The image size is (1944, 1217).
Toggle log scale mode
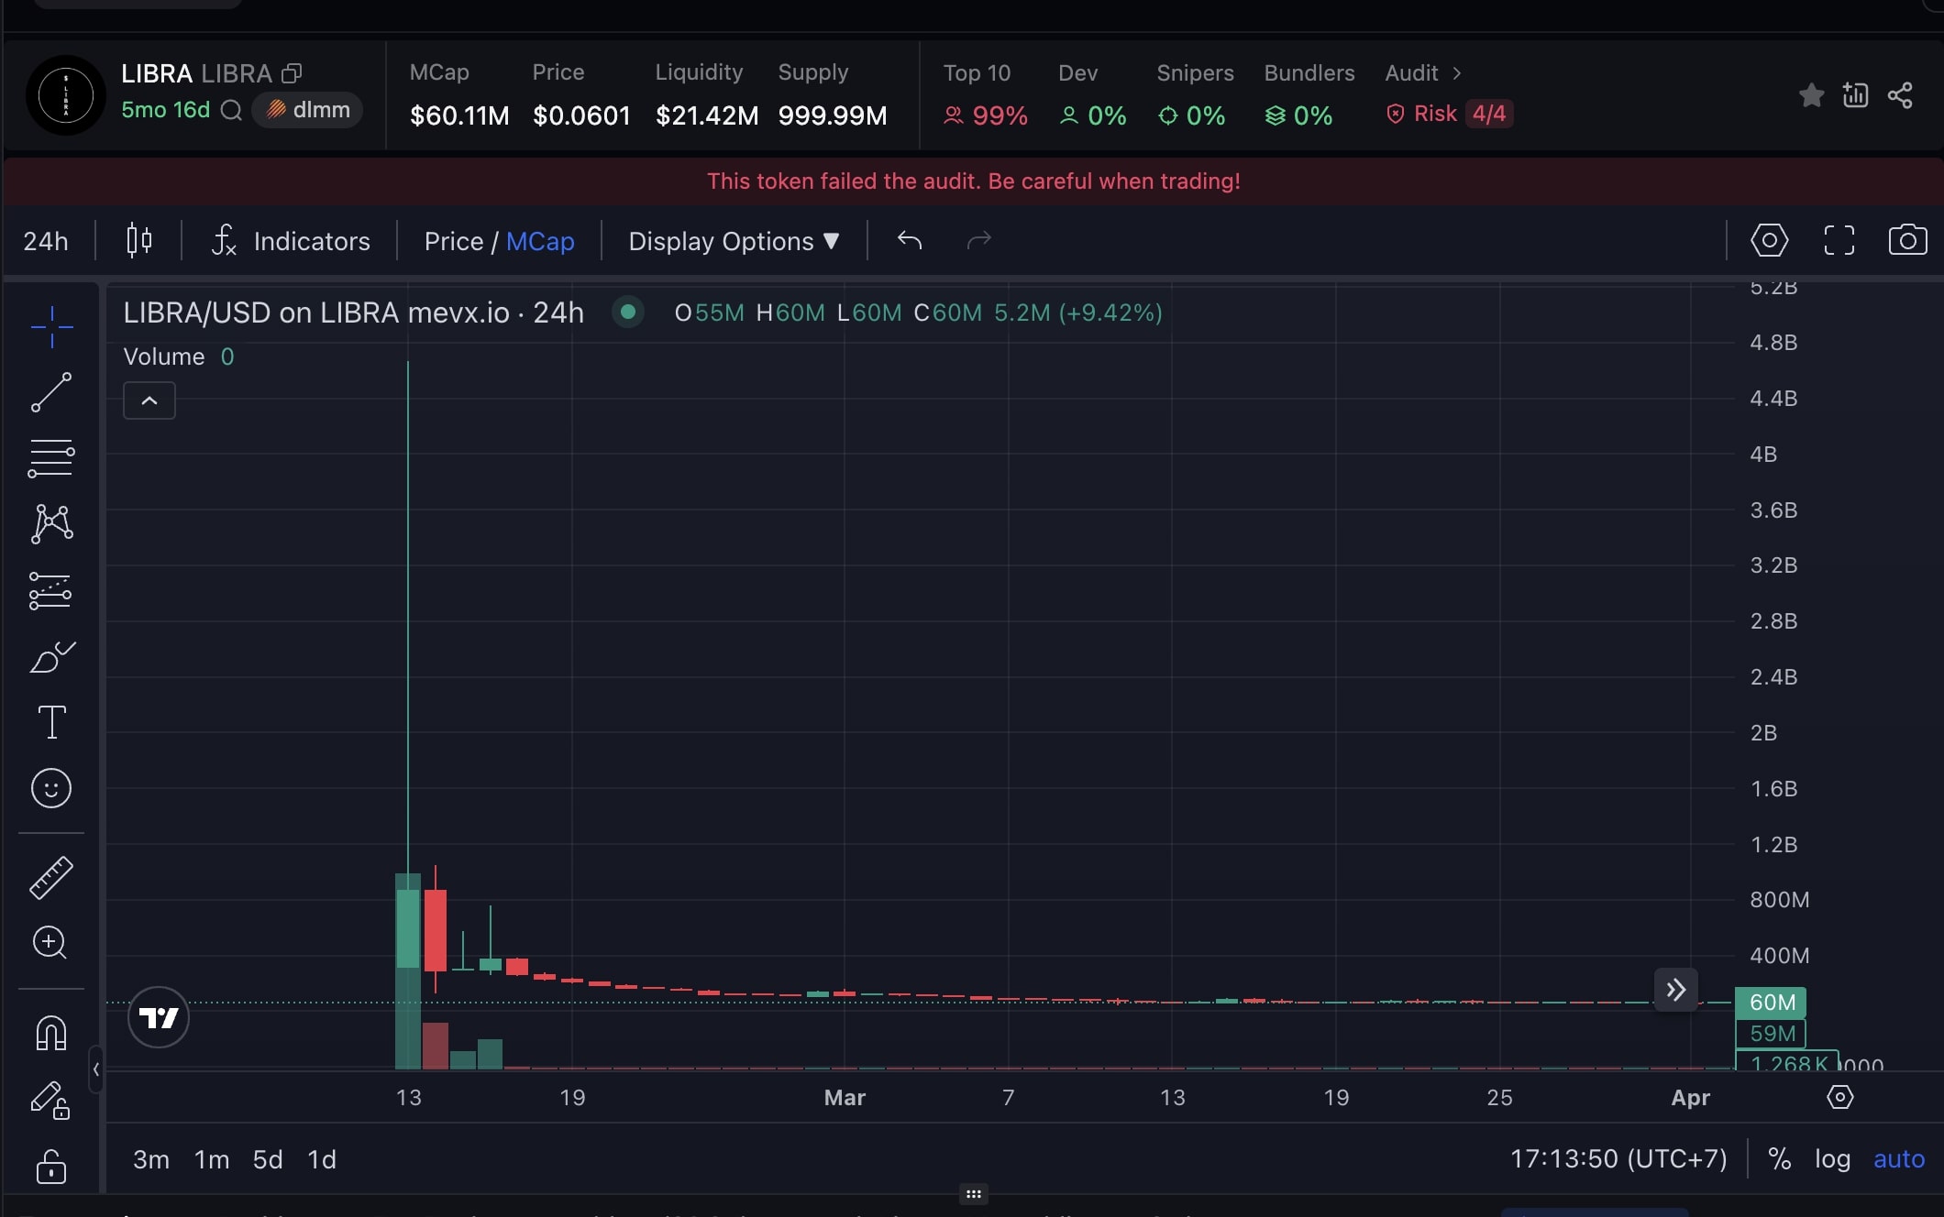pyautogui.click(x=1832, y=1159)
